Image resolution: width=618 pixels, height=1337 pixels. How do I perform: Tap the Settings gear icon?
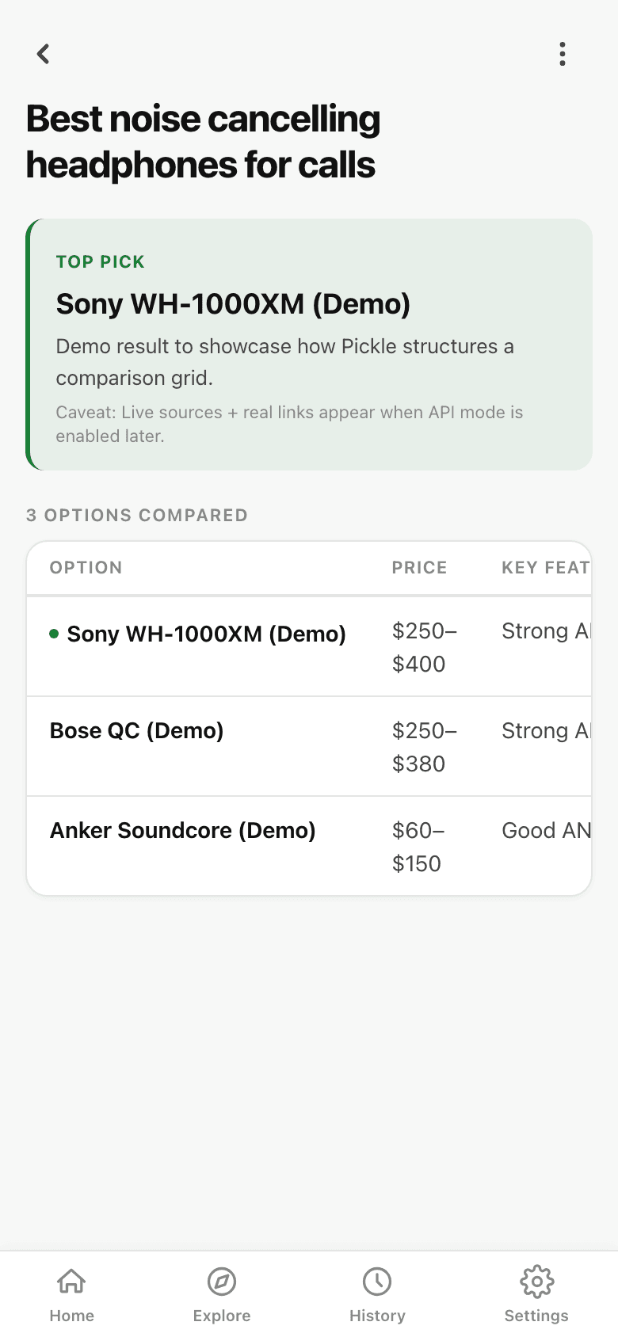536,1281
